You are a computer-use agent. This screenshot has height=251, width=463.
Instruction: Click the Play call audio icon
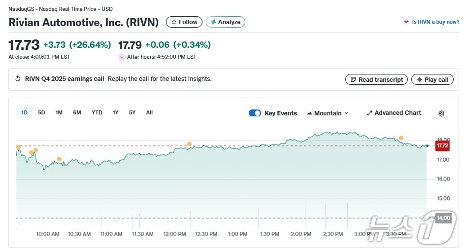pos(419,79)
